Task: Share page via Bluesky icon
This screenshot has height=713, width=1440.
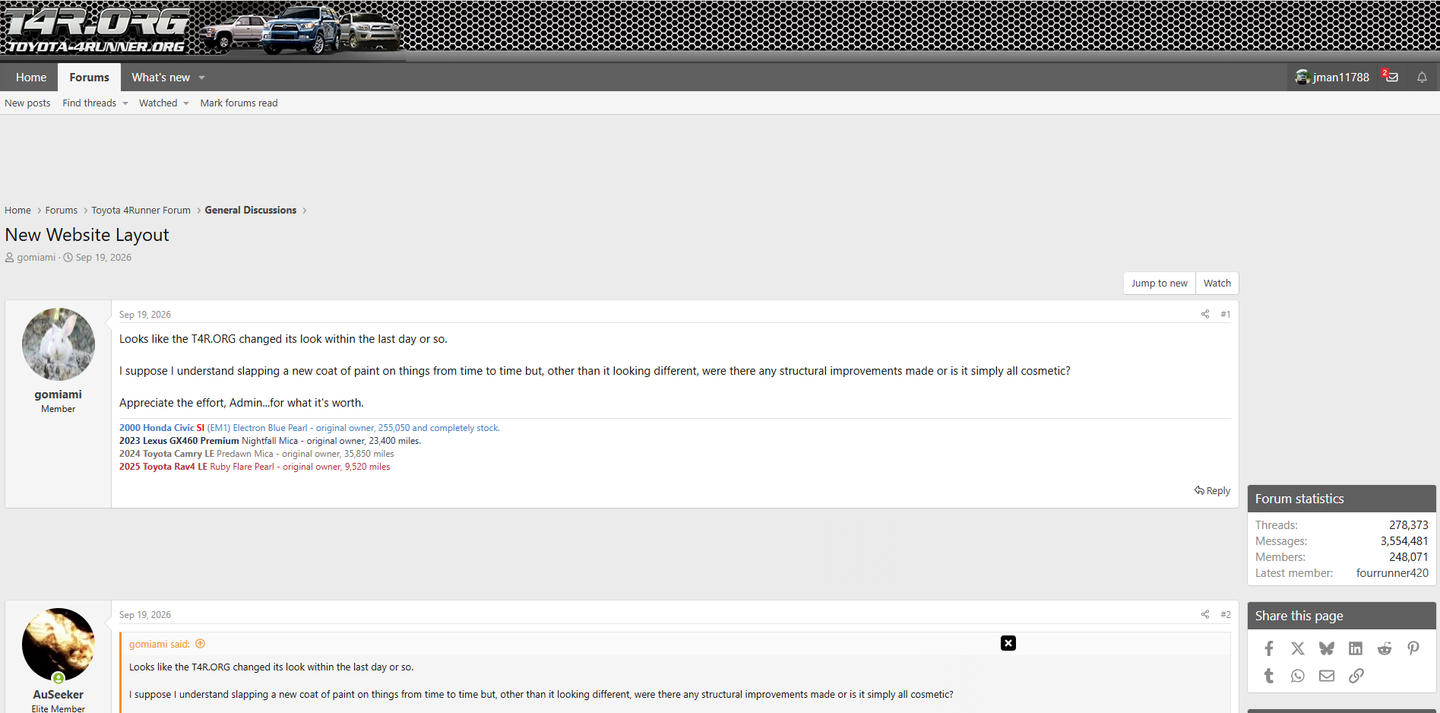Action: click(x=1327, y=648)
